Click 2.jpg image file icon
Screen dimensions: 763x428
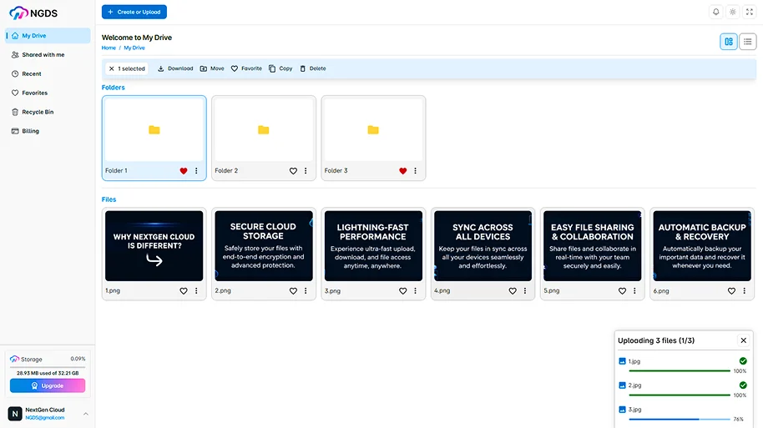coord(622,385)
